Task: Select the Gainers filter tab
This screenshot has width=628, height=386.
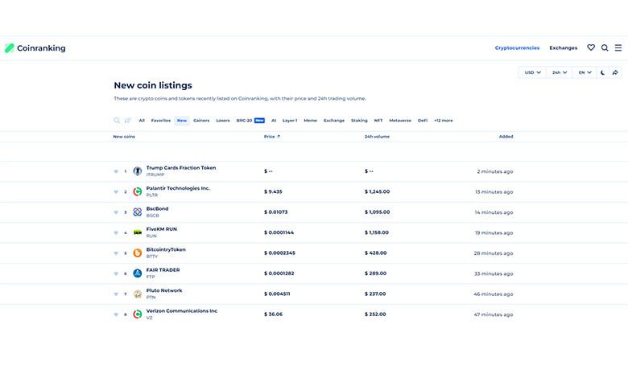Action: pos(201,121)
